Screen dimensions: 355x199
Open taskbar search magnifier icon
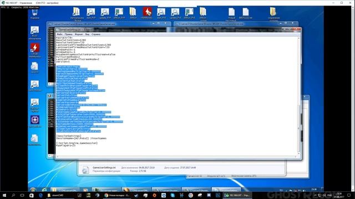click(13, 195)
